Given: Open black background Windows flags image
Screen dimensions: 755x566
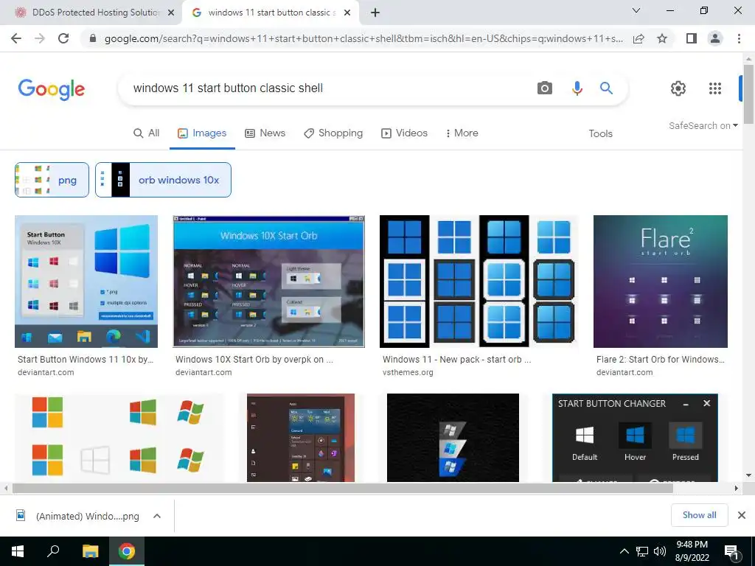Looking at the screenshot, I should click(453, 438).
